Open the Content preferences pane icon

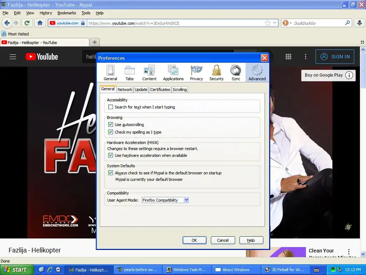(149, 73)
